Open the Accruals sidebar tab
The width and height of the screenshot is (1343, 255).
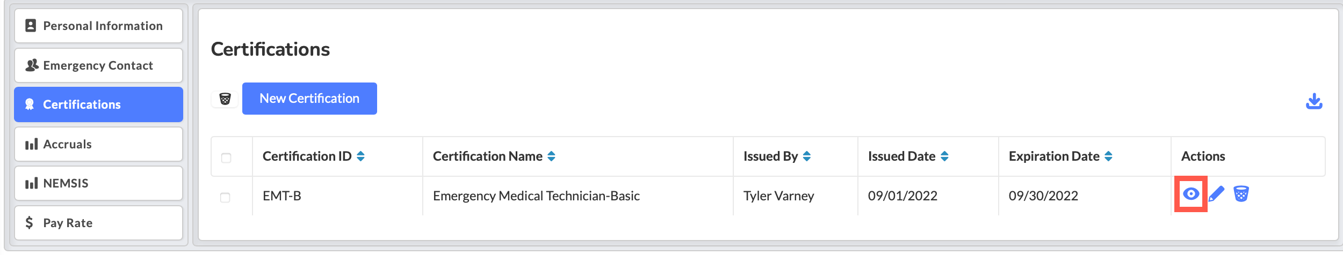(x=99, y=144)
